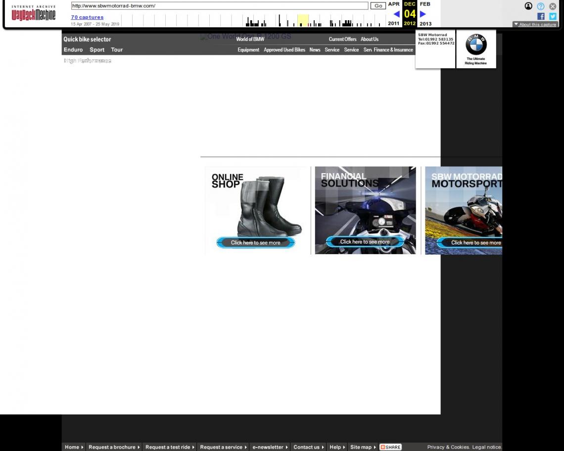The image size is (564, 451).
Task: Click the Quick bike selector heading
Action: (88, 39)
